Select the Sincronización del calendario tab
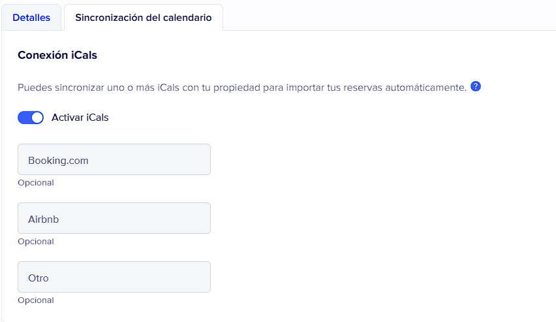Image resolution: width=556 pixels, height=322 pixels. [143, 18]
